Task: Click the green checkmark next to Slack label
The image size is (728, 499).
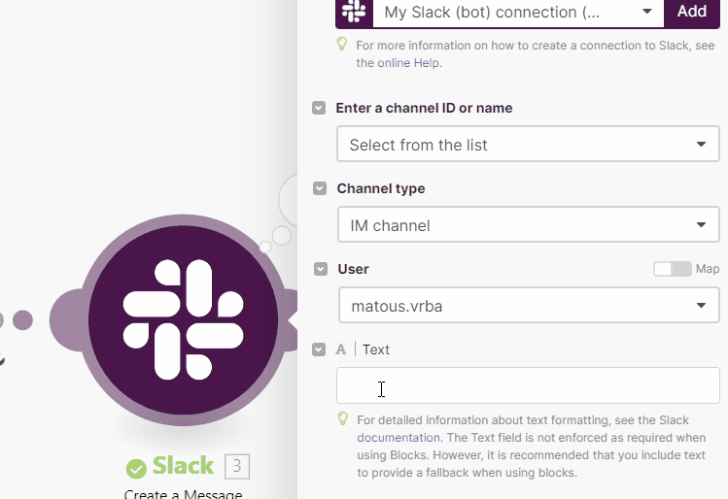Action: click(x=136, y=468)
